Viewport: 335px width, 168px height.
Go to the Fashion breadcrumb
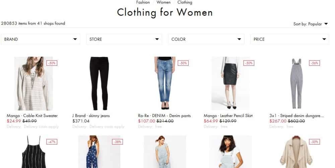pos(143,2)
